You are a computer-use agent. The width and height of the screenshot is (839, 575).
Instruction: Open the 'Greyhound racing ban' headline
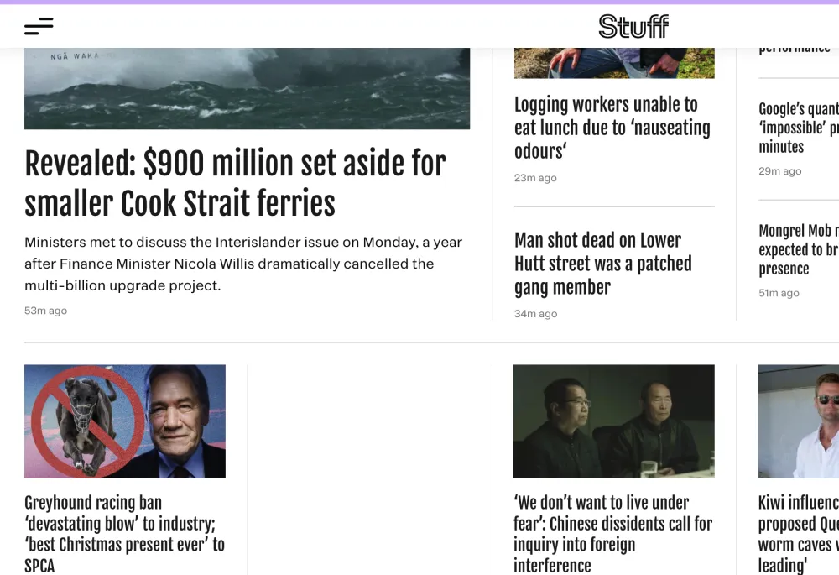coord(124,534)
